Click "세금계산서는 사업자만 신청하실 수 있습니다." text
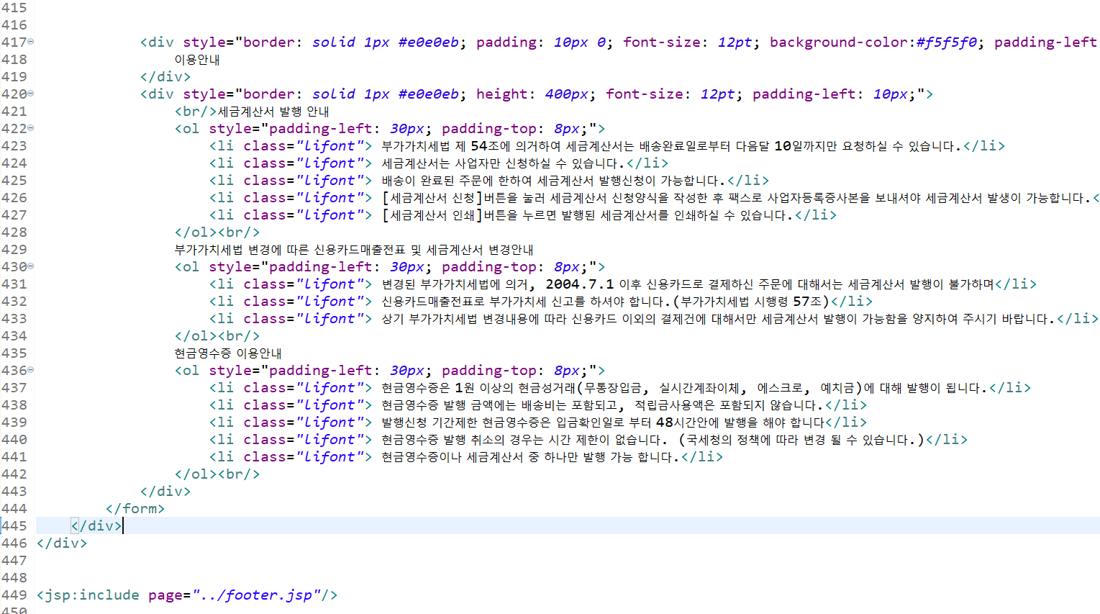 pos(503,163)
